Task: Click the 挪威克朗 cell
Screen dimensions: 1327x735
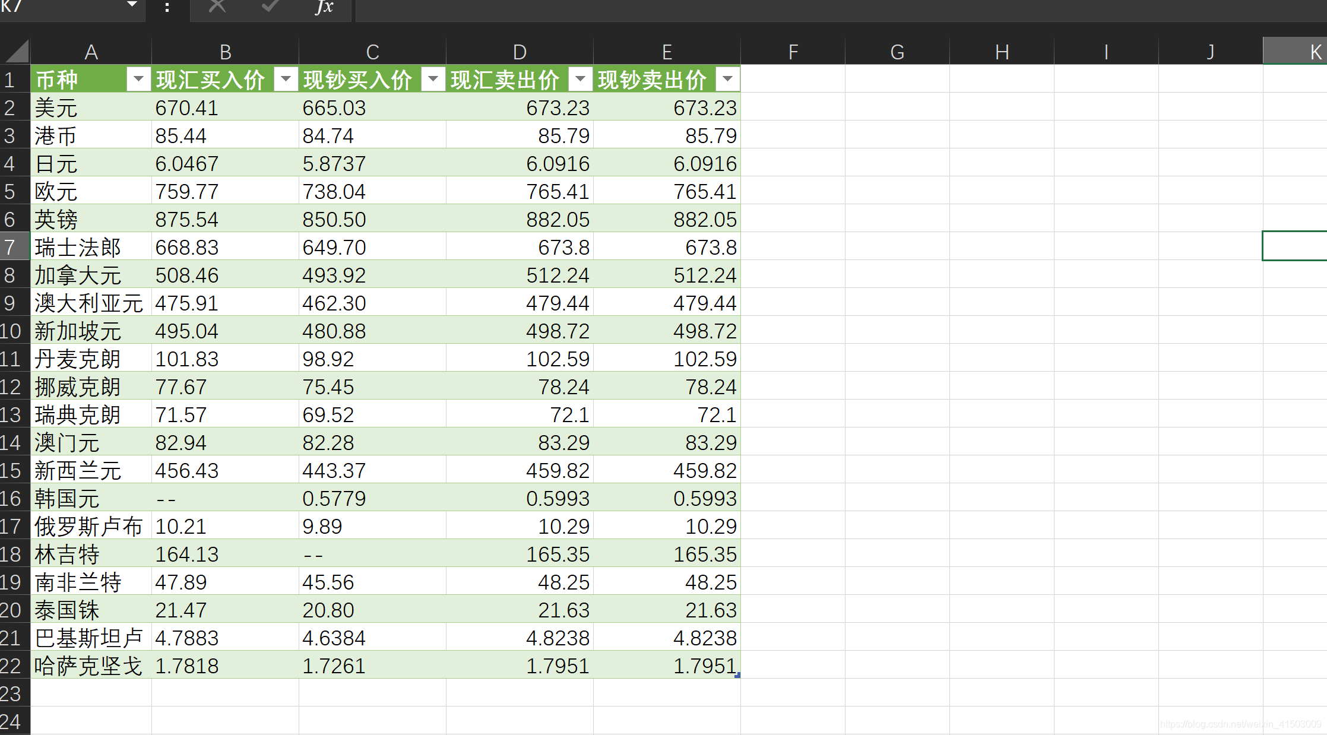Action: [91, 386]
